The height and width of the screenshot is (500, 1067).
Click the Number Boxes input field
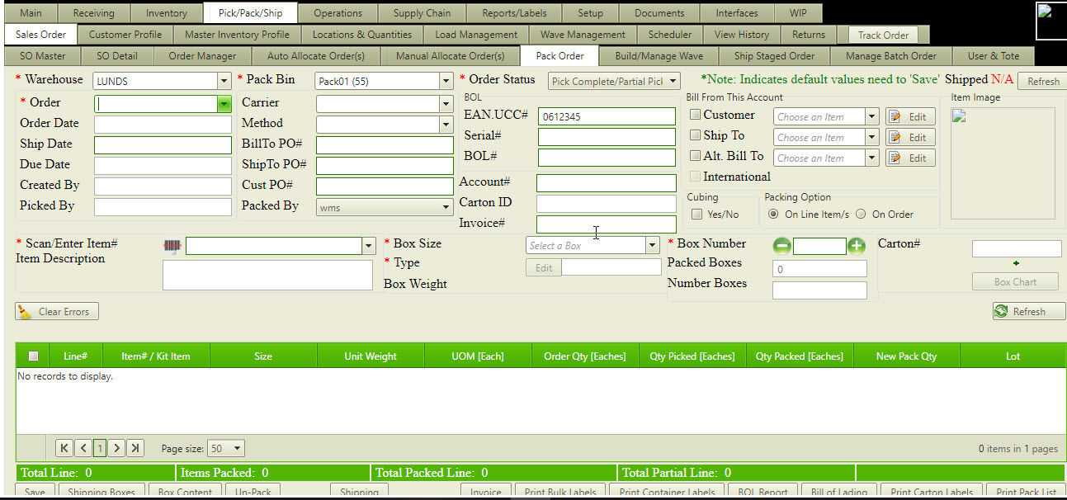click(x=819, y=290)
